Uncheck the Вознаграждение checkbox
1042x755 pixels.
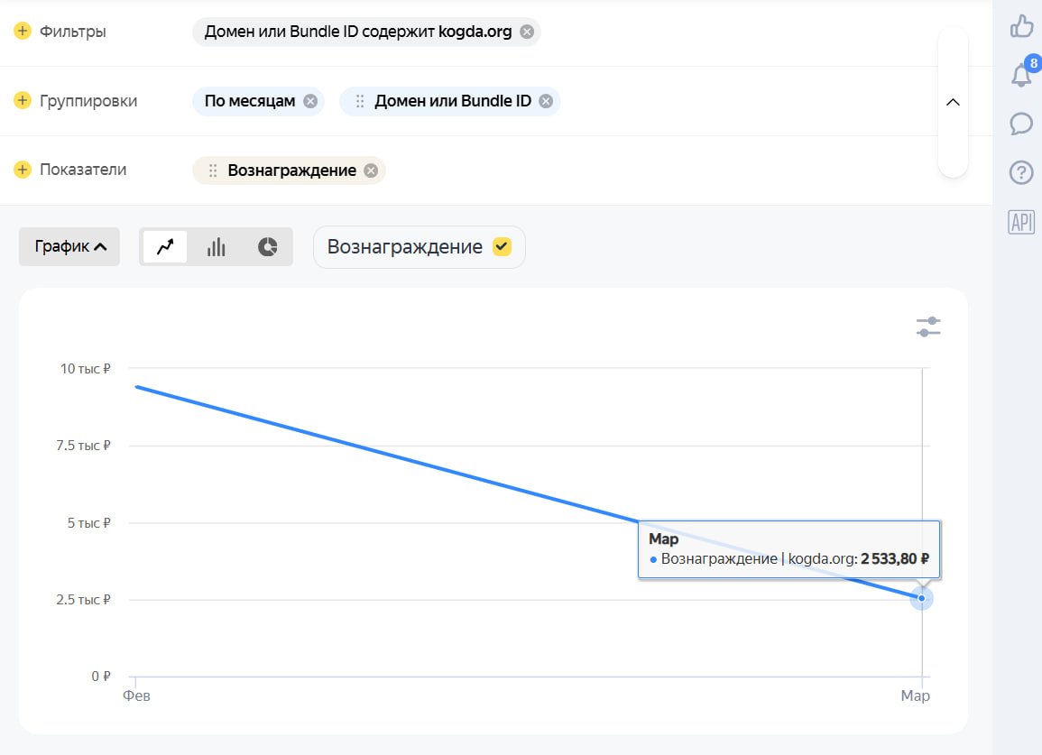(502, 247)
